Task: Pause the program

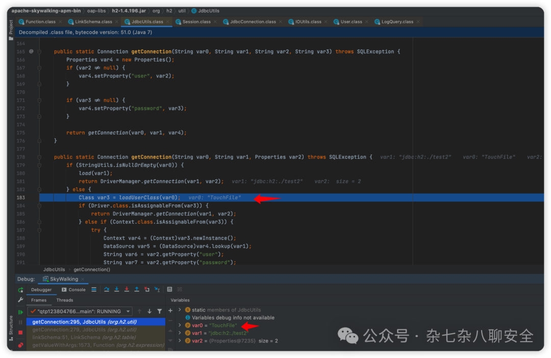Action: [x=20, y=322]
